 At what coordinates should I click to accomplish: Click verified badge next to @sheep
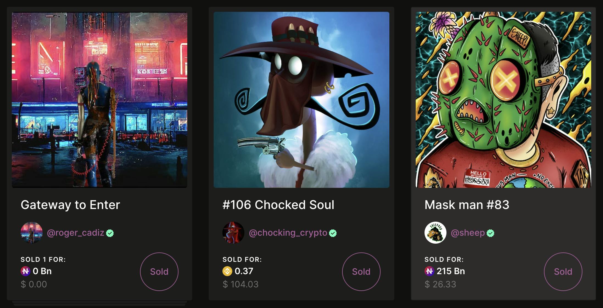coord(490,233)
